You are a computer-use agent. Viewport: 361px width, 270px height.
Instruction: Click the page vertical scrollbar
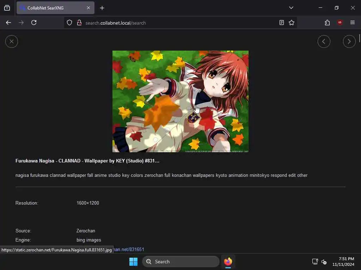359,38
